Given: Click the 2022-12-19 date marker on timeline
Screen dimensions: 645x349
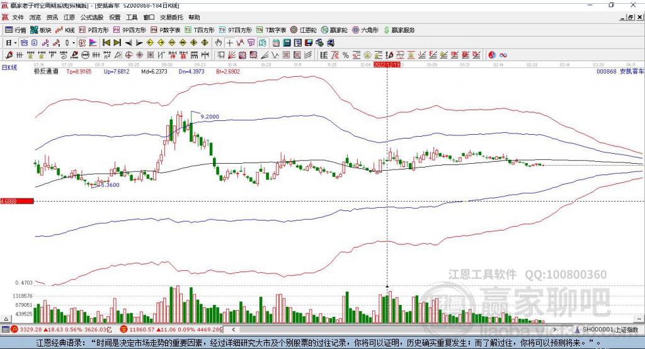Looking at the screenshot, I should pos(387,64).
